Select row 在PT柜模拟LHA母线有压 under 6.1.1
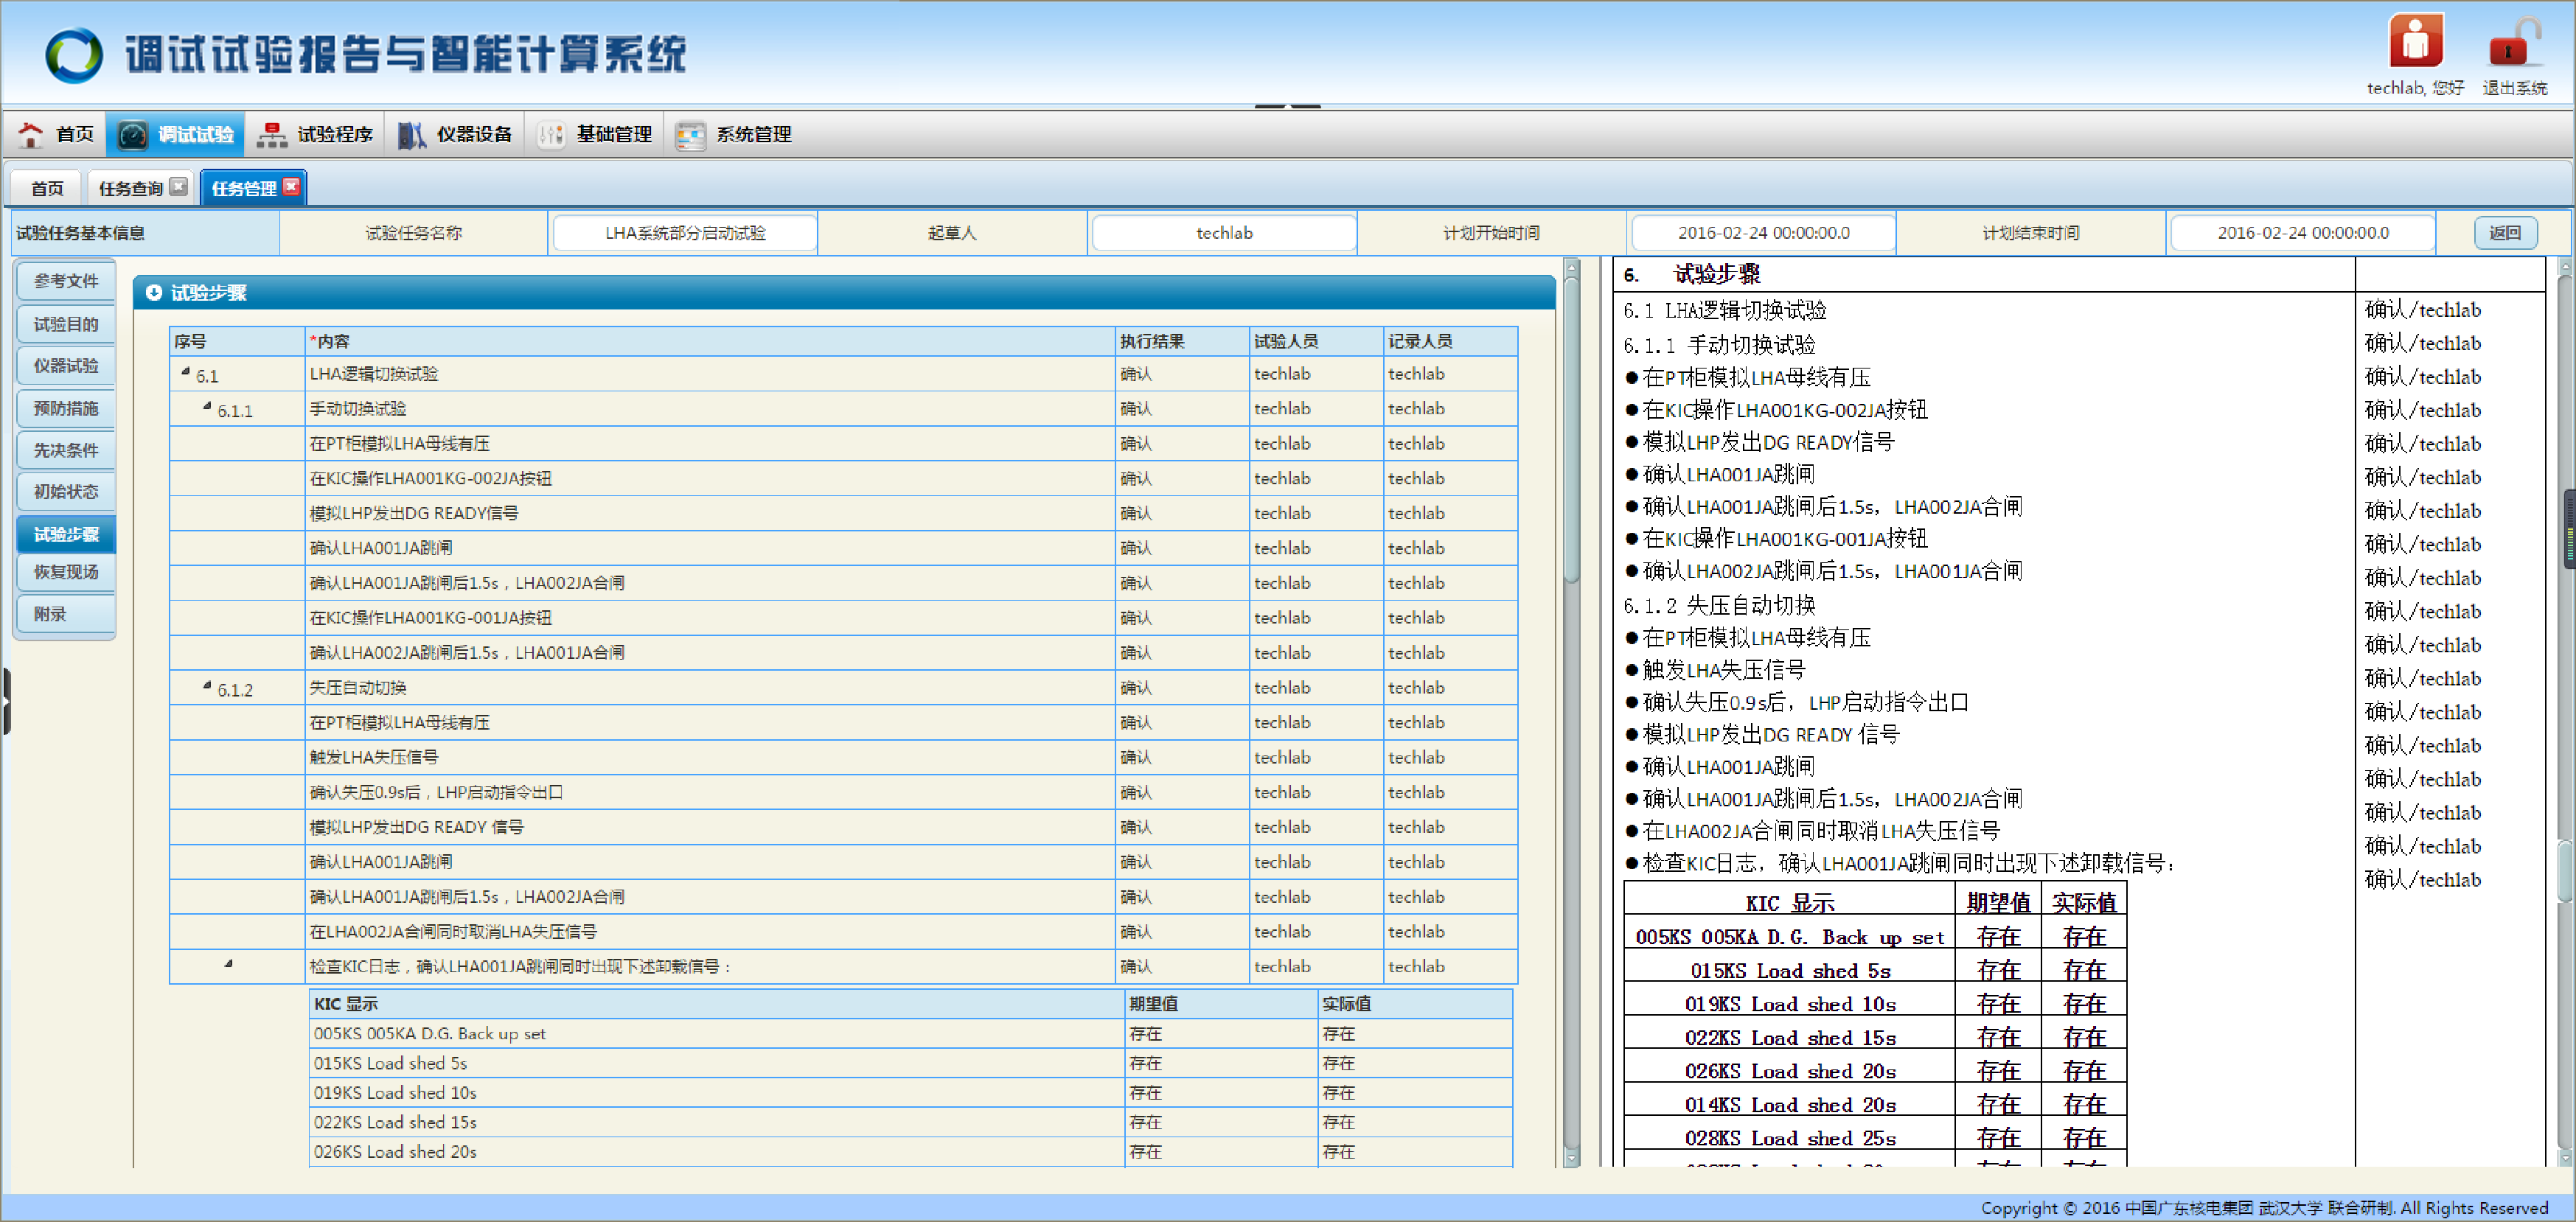 pos(843,443)
